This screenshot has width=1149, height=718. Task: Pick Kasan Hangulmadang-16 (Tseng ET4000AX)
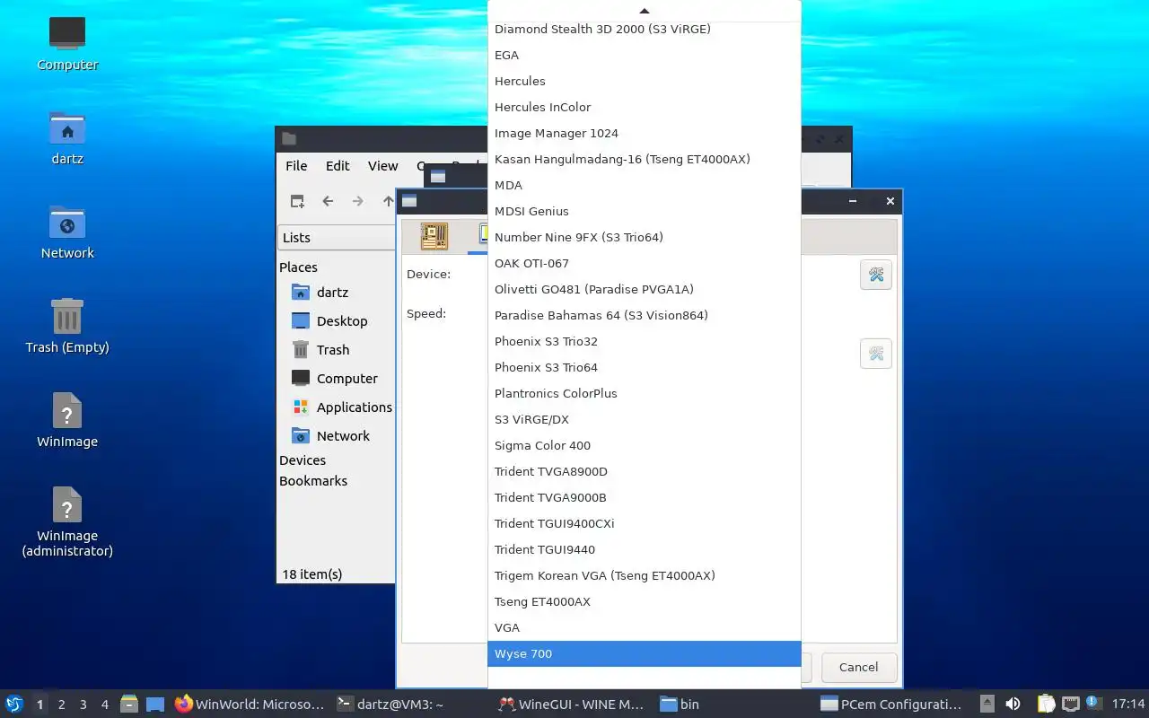[x=645, y=159]
